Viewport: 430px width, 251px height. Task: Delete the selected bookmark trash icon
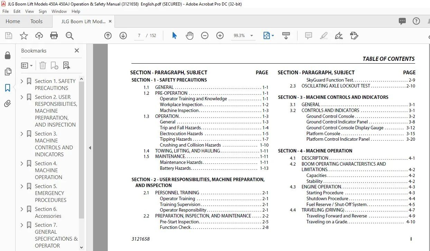point(43,65)
